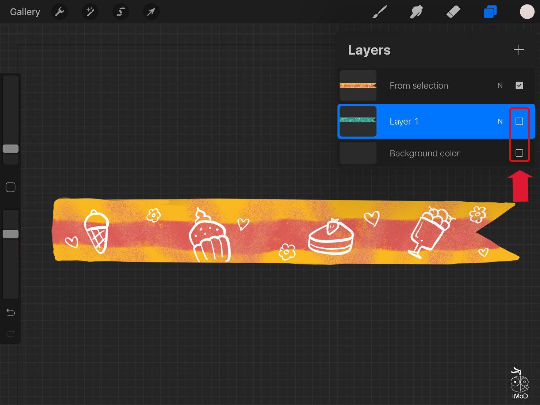Open the blend mode 'N' for Layer 1

[x=500, y=121]
